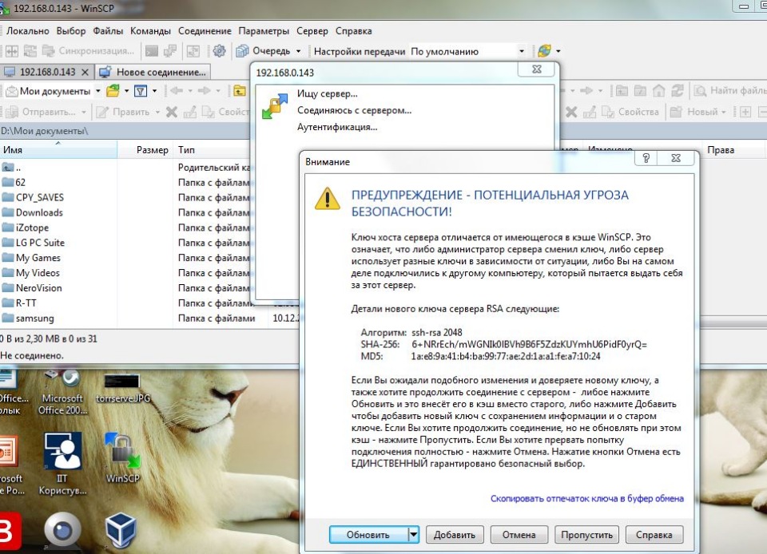Expand the Обновить button dropdown arrow
This screenshot has height=554, width=767.
(413, 535)
